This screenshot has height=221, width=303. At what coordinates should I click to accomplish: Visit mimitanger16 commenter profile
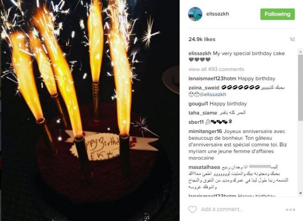(x=205, y=132)
